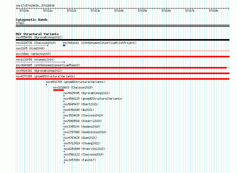
Task: Select nsv6250899 (Prakrithi2022) label
Action: click(84, 149)
